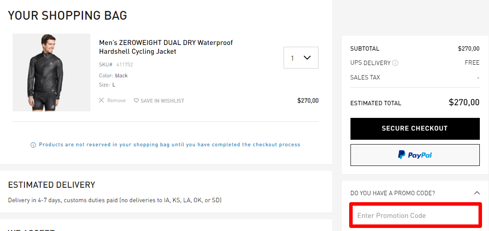Click the Estimated Total amount
Viewport: 489px width, 231px height.
tap(464, 102)
